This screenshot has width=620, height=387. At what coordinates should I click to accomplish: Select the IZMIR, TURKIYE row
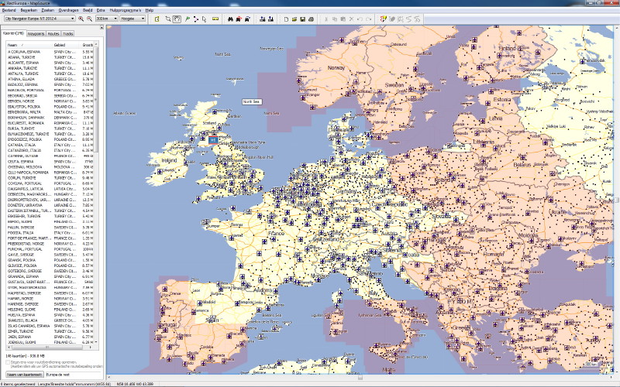click(50, 331)
